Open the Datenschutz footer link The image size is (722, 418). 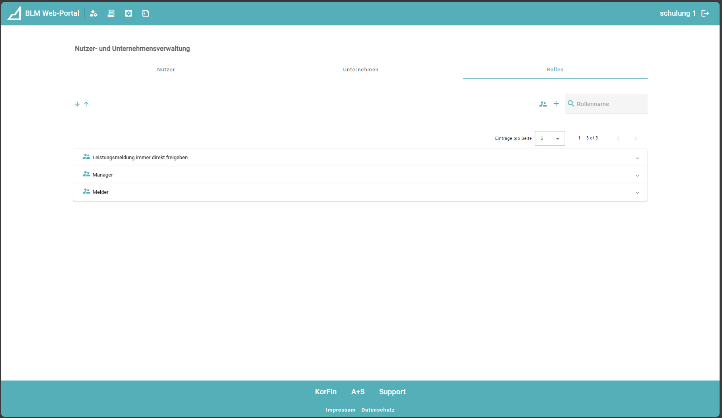click(378, 410)
